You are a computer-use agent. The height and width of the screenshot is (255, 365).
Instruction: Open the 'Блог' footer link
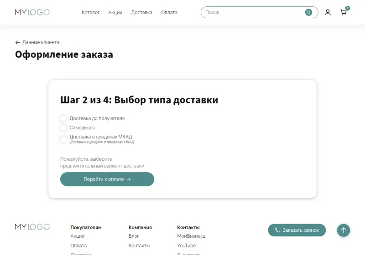[x=134, y=236]
